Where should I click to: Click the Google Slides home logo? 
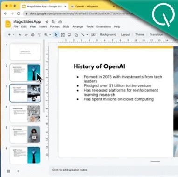[8, 24]
